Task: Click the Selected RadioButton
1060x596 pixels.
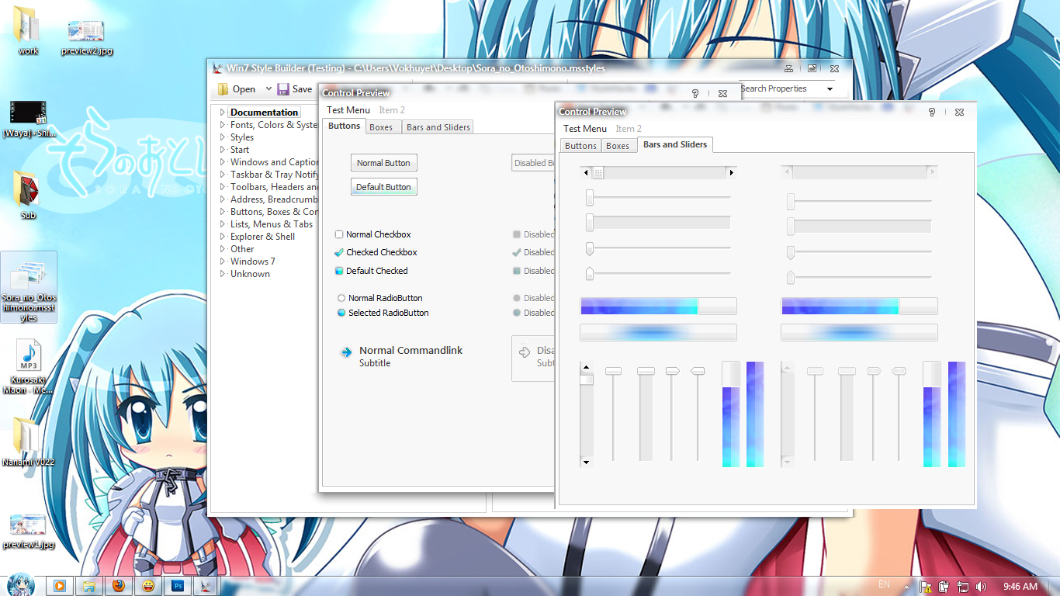Action: coord(341,313)
